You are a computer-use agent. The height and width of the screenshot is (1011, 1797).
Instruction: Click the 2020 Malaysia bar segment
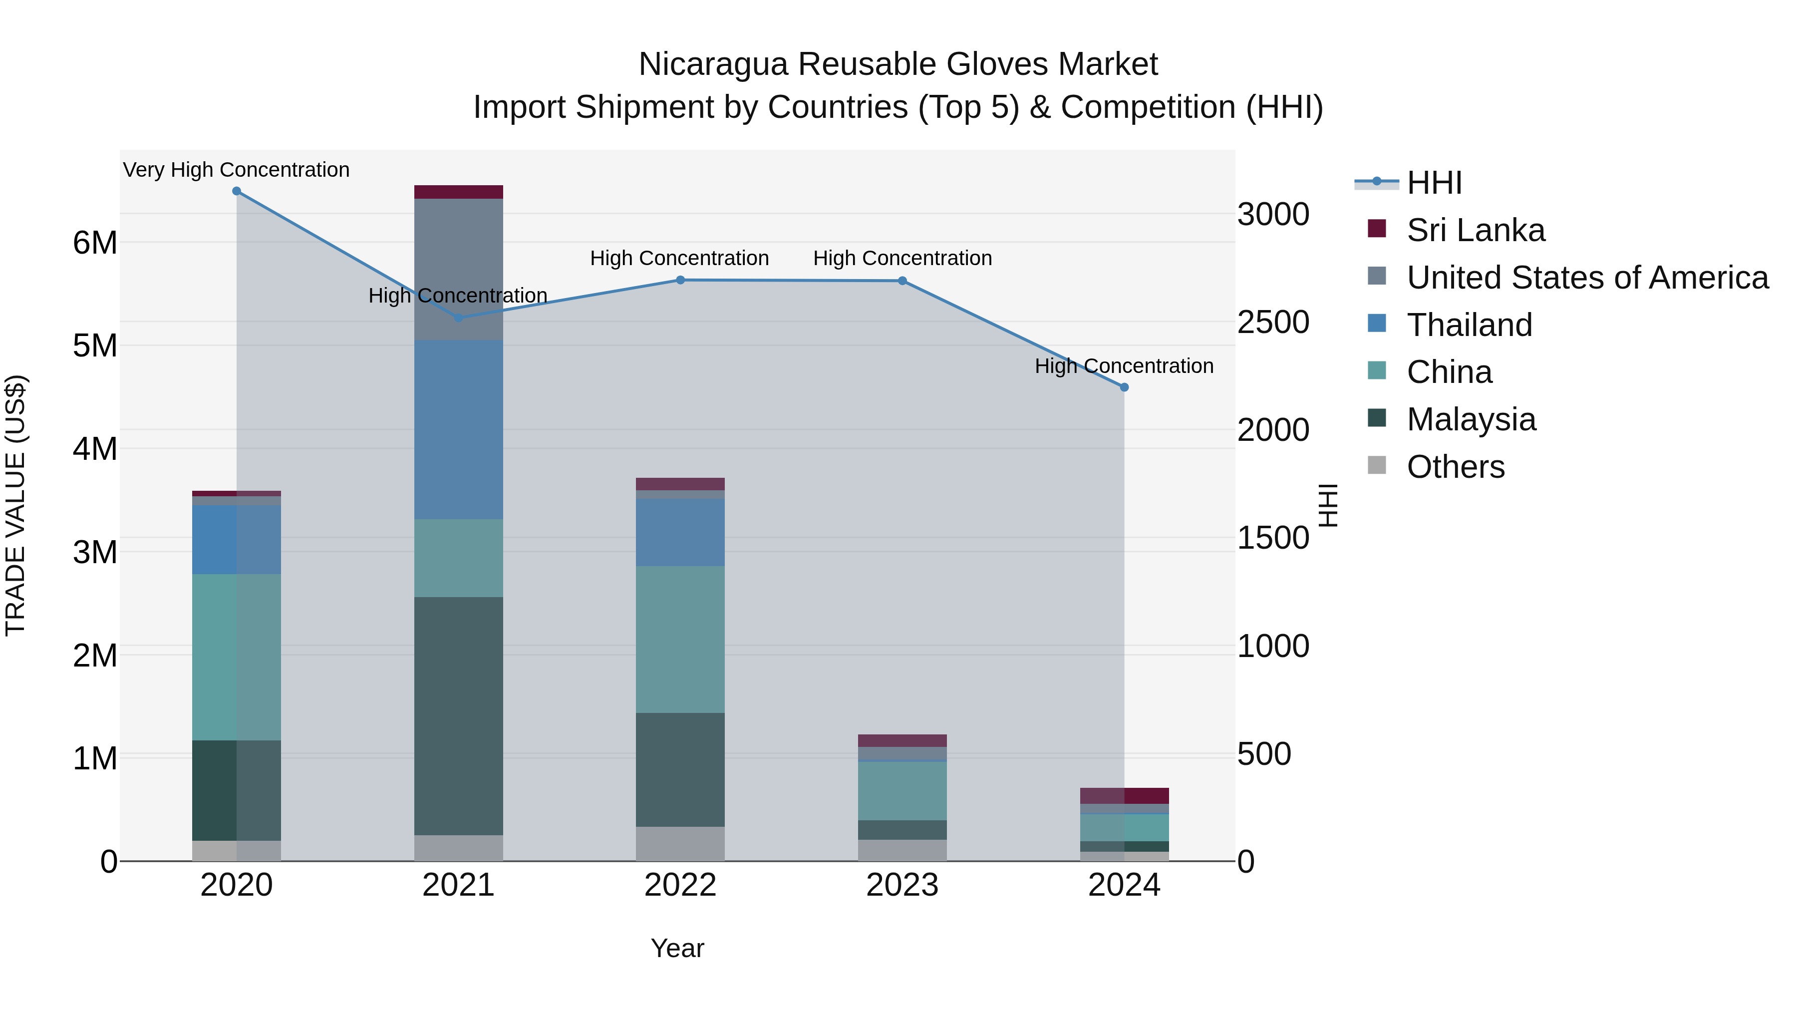[x=237, y=791]
